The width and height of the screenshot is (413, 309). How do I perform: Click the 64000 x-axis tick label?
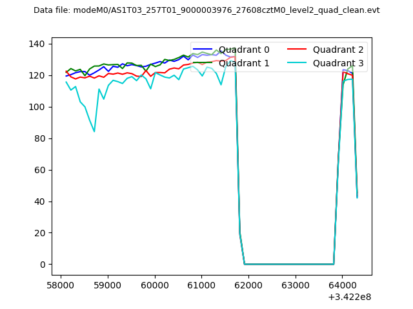(x=341, y=283)
